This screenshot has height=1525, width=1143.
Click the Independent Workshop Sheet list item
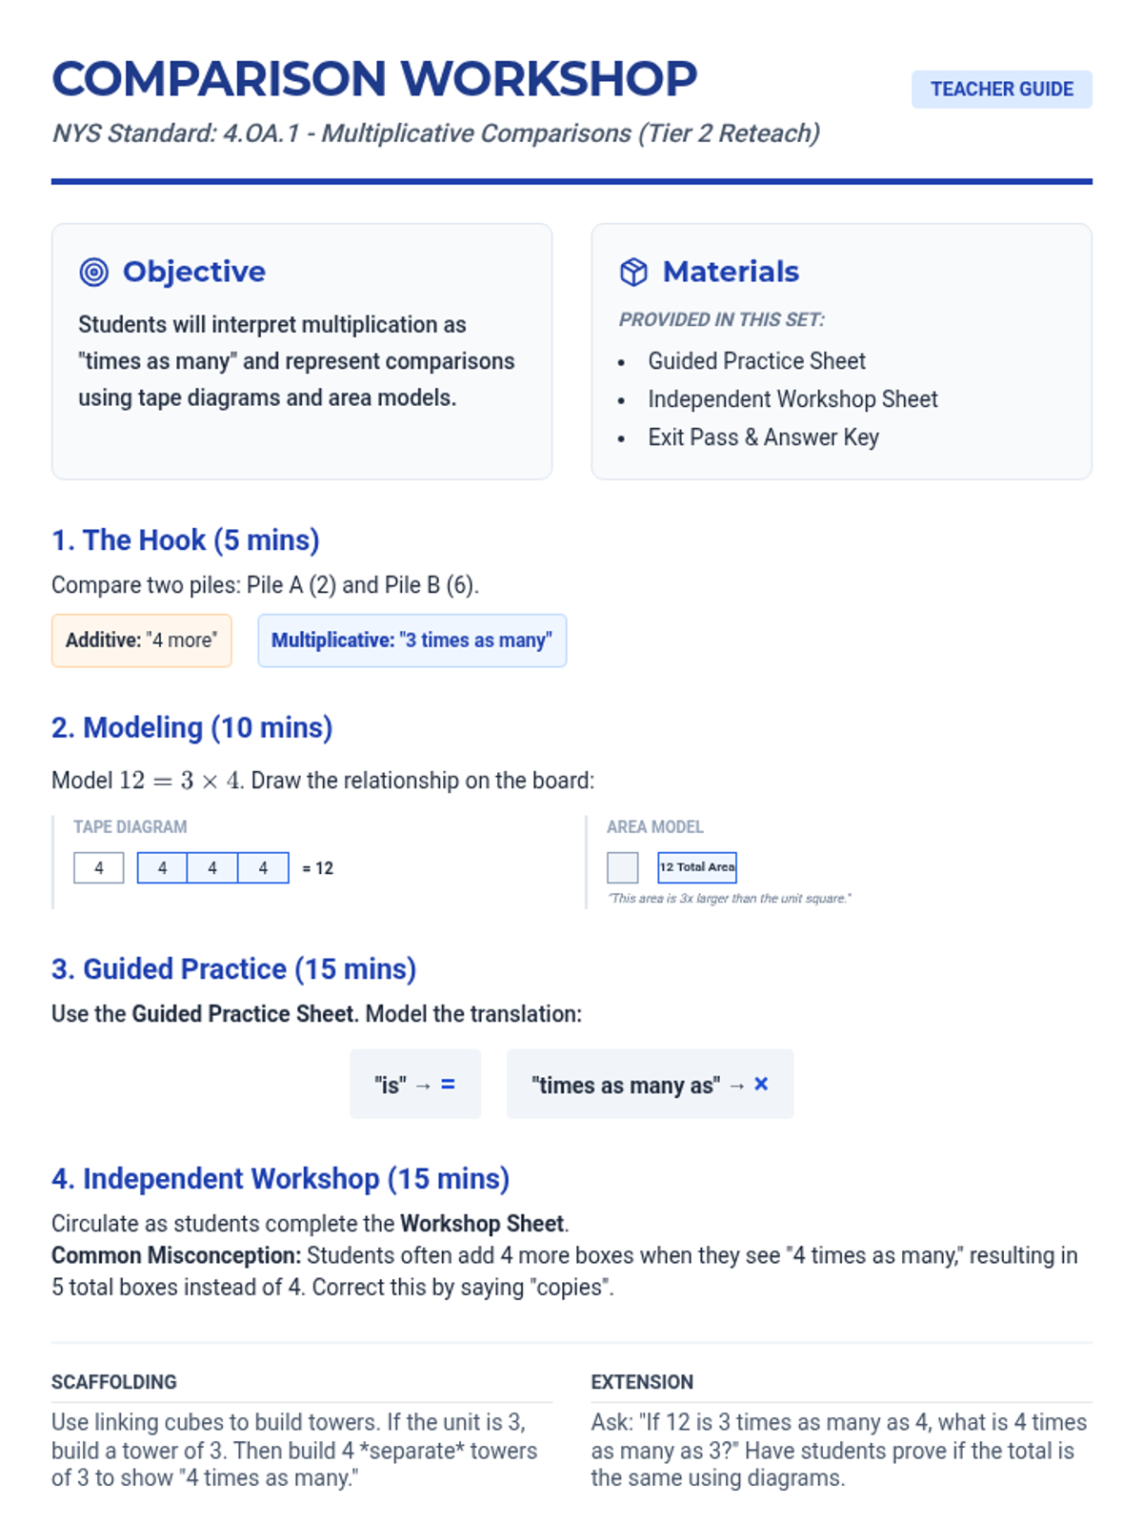pos(792,399)
